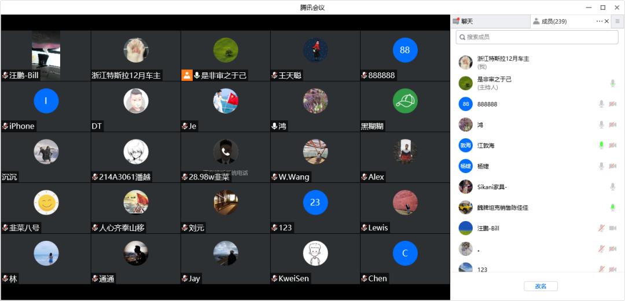This screenshot has width=625, height=301.
Task: Click muted microphone icon for 汪鹏-Bill in list
Action: tap(601, 228)
